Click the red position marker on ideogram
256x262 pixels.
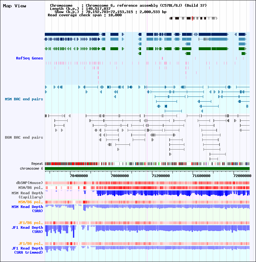click(x=192, y=18)
